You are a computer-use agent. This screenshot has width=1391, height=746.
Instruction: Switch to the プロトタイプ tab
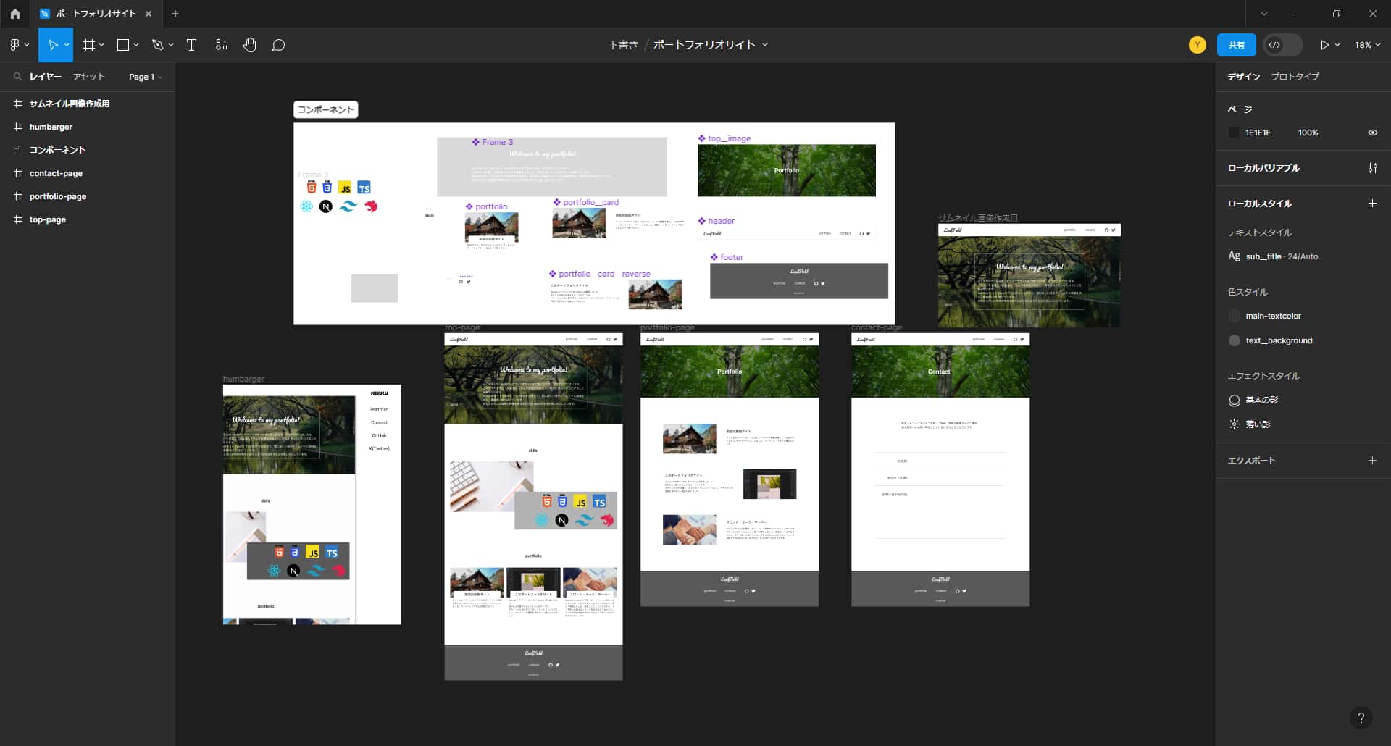click(1295, 76)
